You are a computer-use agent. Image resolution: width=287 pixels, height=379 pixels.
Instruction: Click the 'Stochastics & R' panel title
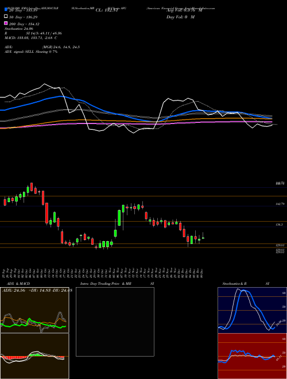point(235,284)
